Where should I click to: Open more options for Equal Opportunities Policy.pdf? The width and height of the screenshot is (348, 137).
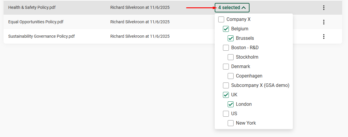coord(324,22)
